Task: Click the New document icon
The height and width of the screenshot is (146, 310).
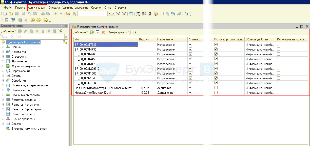Action: (5, 14)
